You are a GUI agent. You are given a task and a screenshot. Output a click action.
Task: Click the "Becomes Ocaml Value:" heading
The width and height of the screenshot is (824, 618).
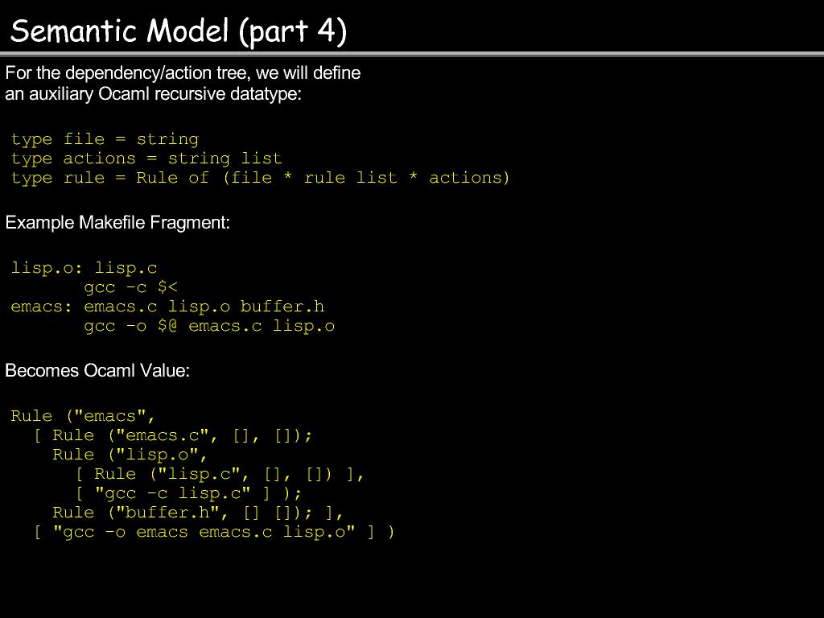point(97,371)
